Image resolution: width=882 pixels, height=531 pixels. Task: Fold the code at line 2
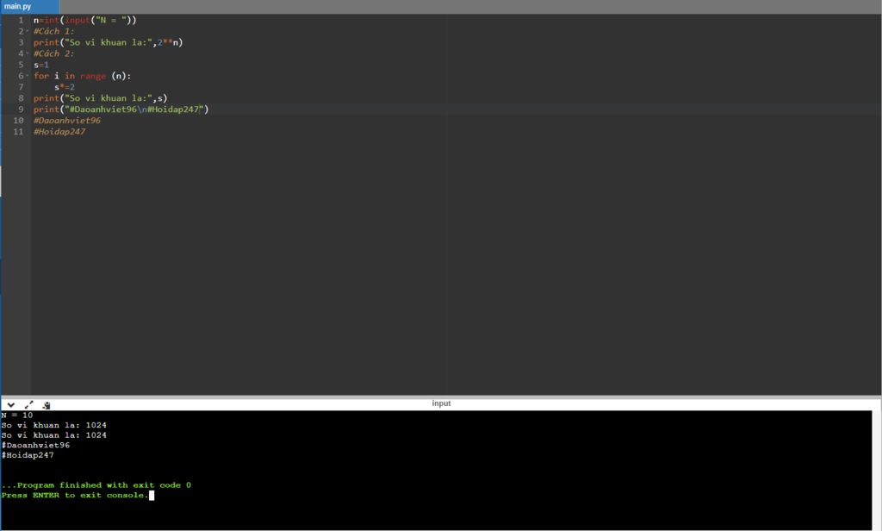point(28,31)
